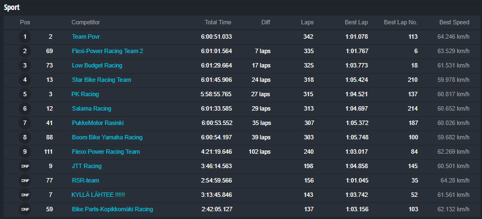This screenshot has width=482, height=219.
Task: Select the PK Racing competitor link
Action: point(85,95)
